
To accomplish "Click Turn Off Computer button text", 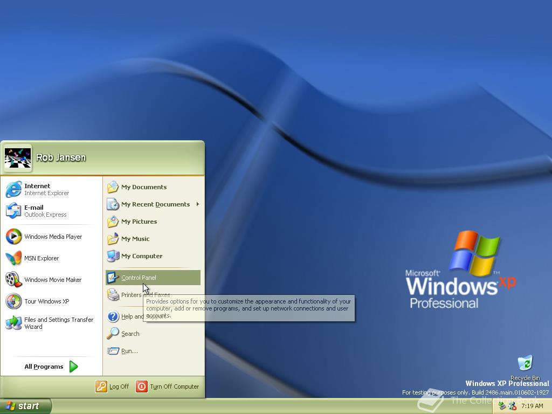I will coord(175,387).
